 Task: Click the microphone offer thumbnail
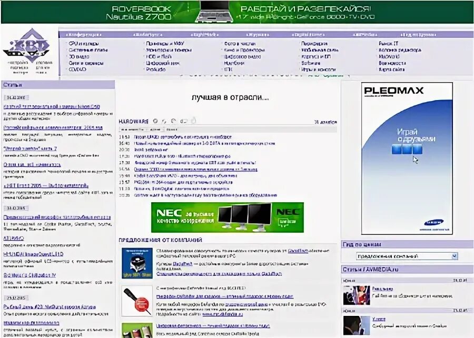[137, 301]
